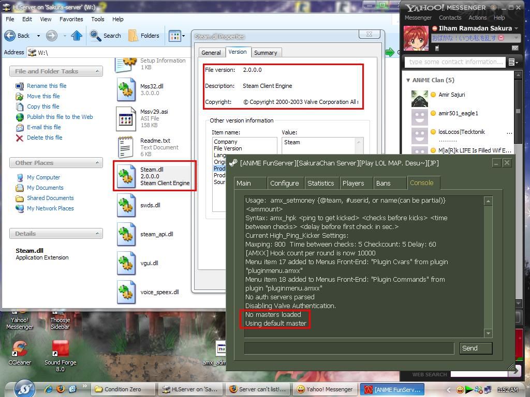Viewport: 530px width, 397px height.
Task: Open the Statistics tab in server window
Action: coord(321,184)
